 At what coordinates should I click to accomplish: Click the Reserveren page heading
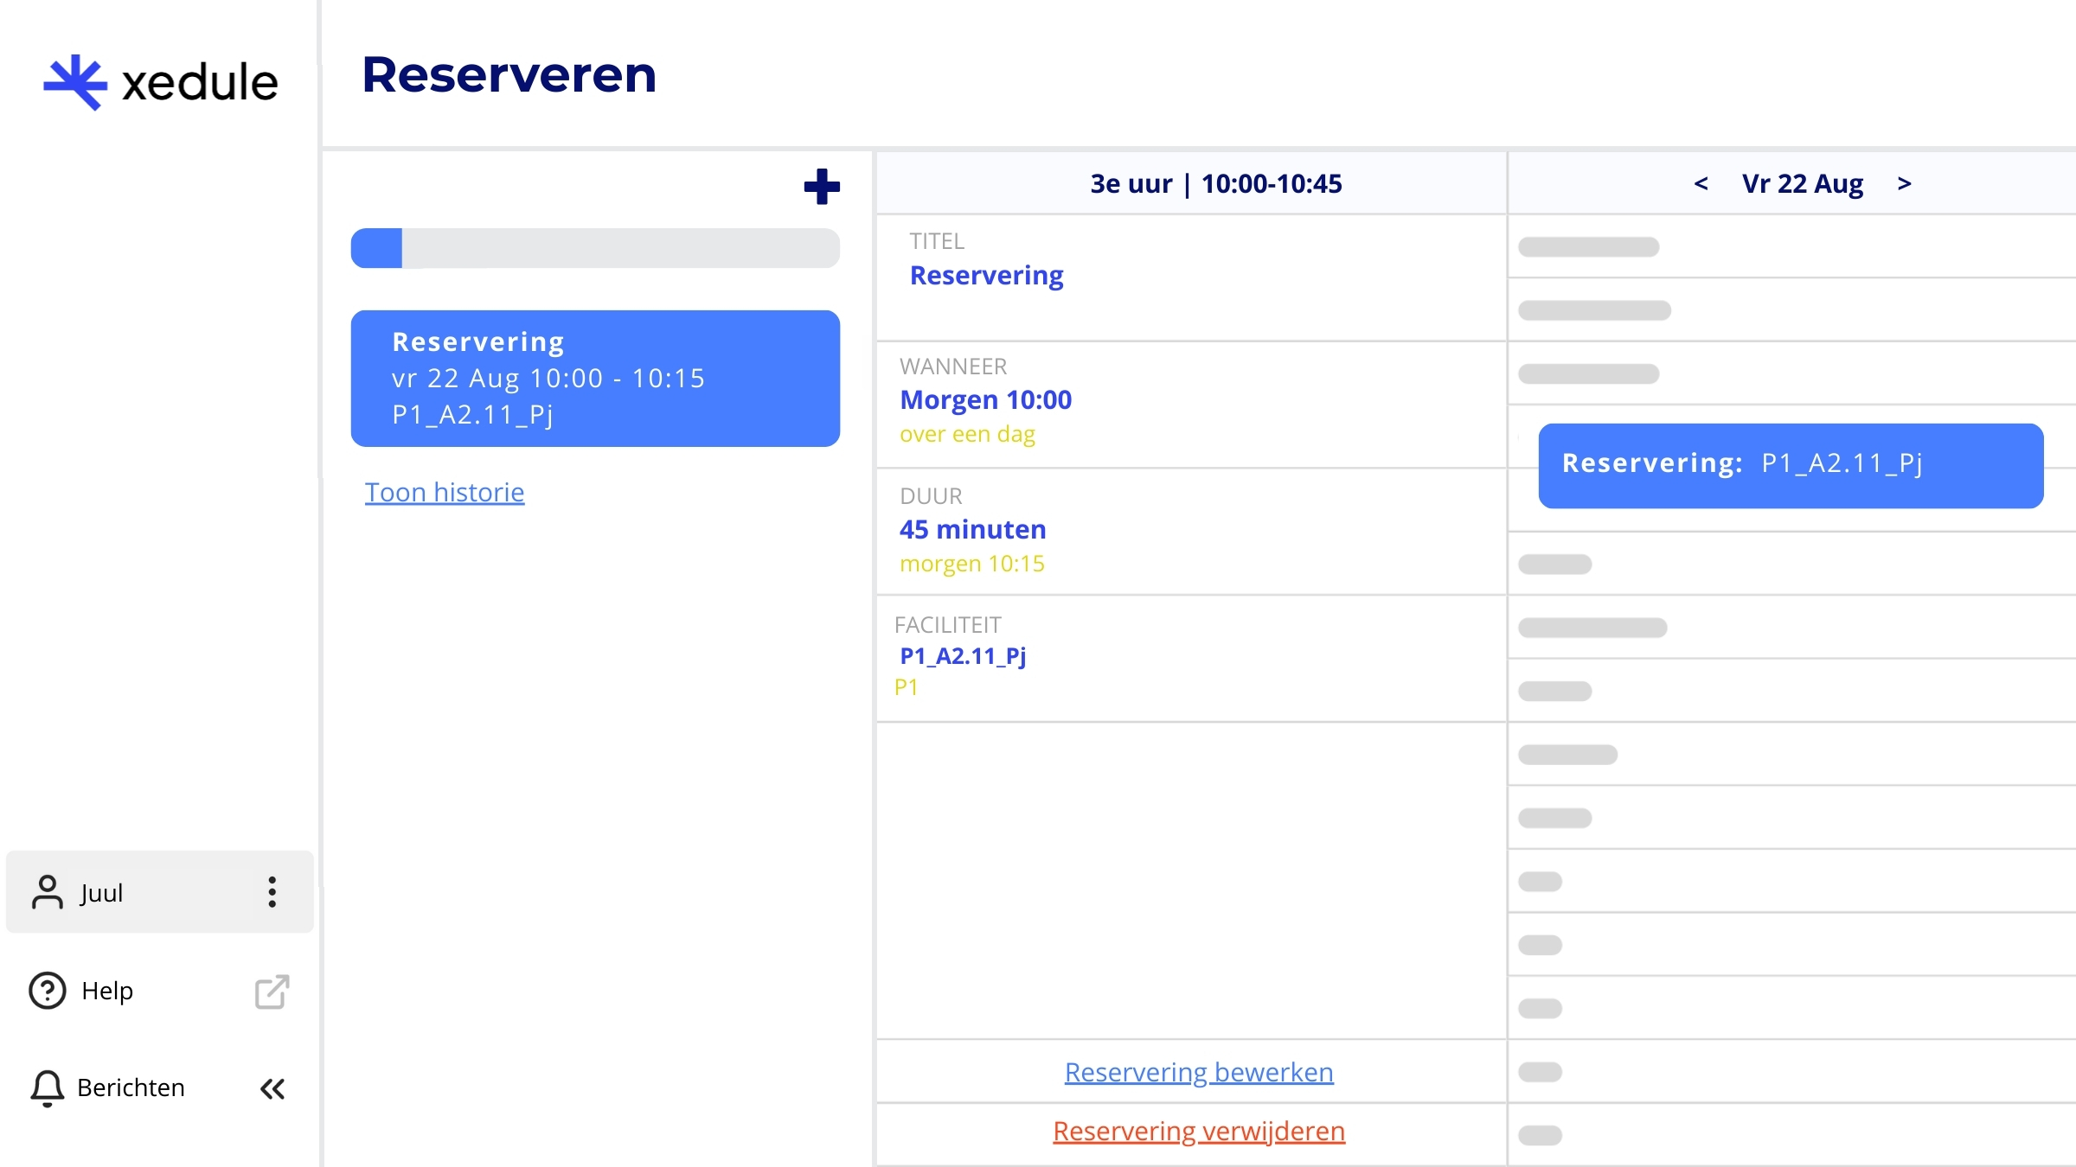tap(509, 74)
